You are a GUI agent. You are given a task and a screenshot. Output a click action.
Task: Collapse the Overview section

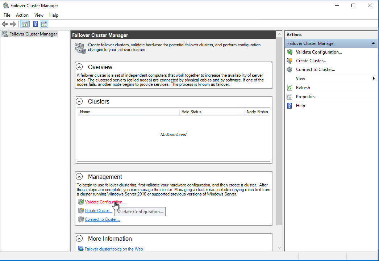[79, 67]
